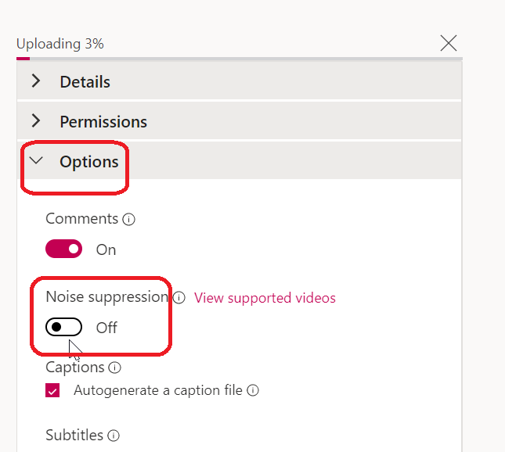Open the Permissions section header
Image resolution: width=505 pixels, height=452 pixels.
pyautogui.click(x=103, y=121)
